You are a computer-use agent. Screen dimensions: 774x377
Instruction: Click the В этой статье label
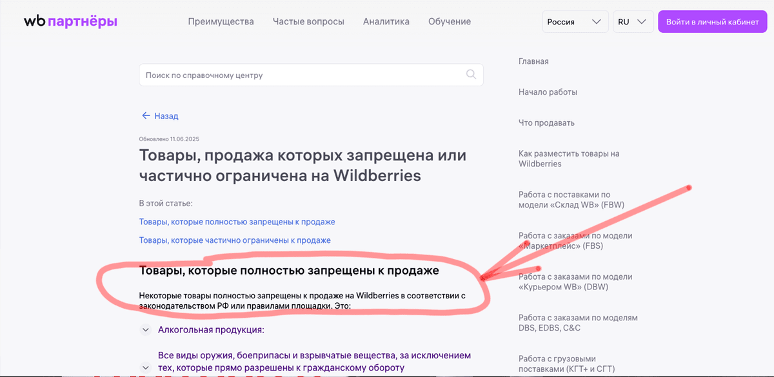(x=166, y=204)
